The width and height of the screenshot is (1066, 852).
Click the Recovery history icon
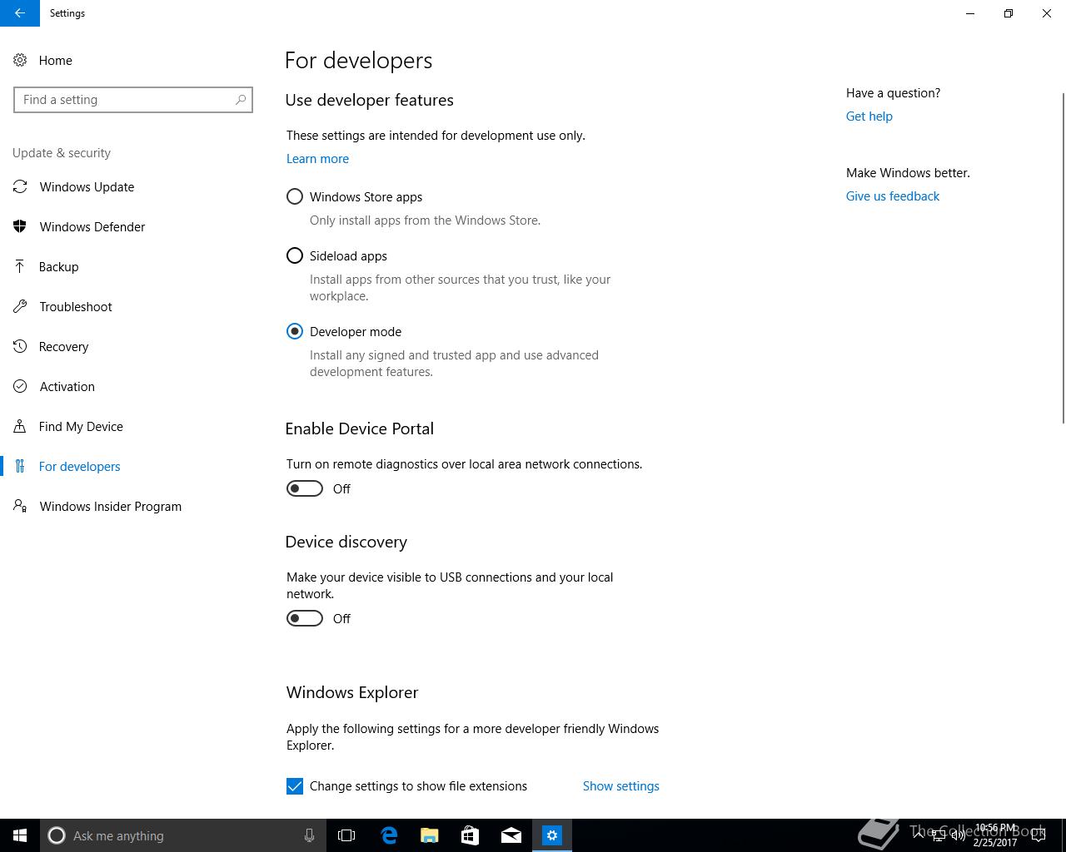[x=20, y=346]
